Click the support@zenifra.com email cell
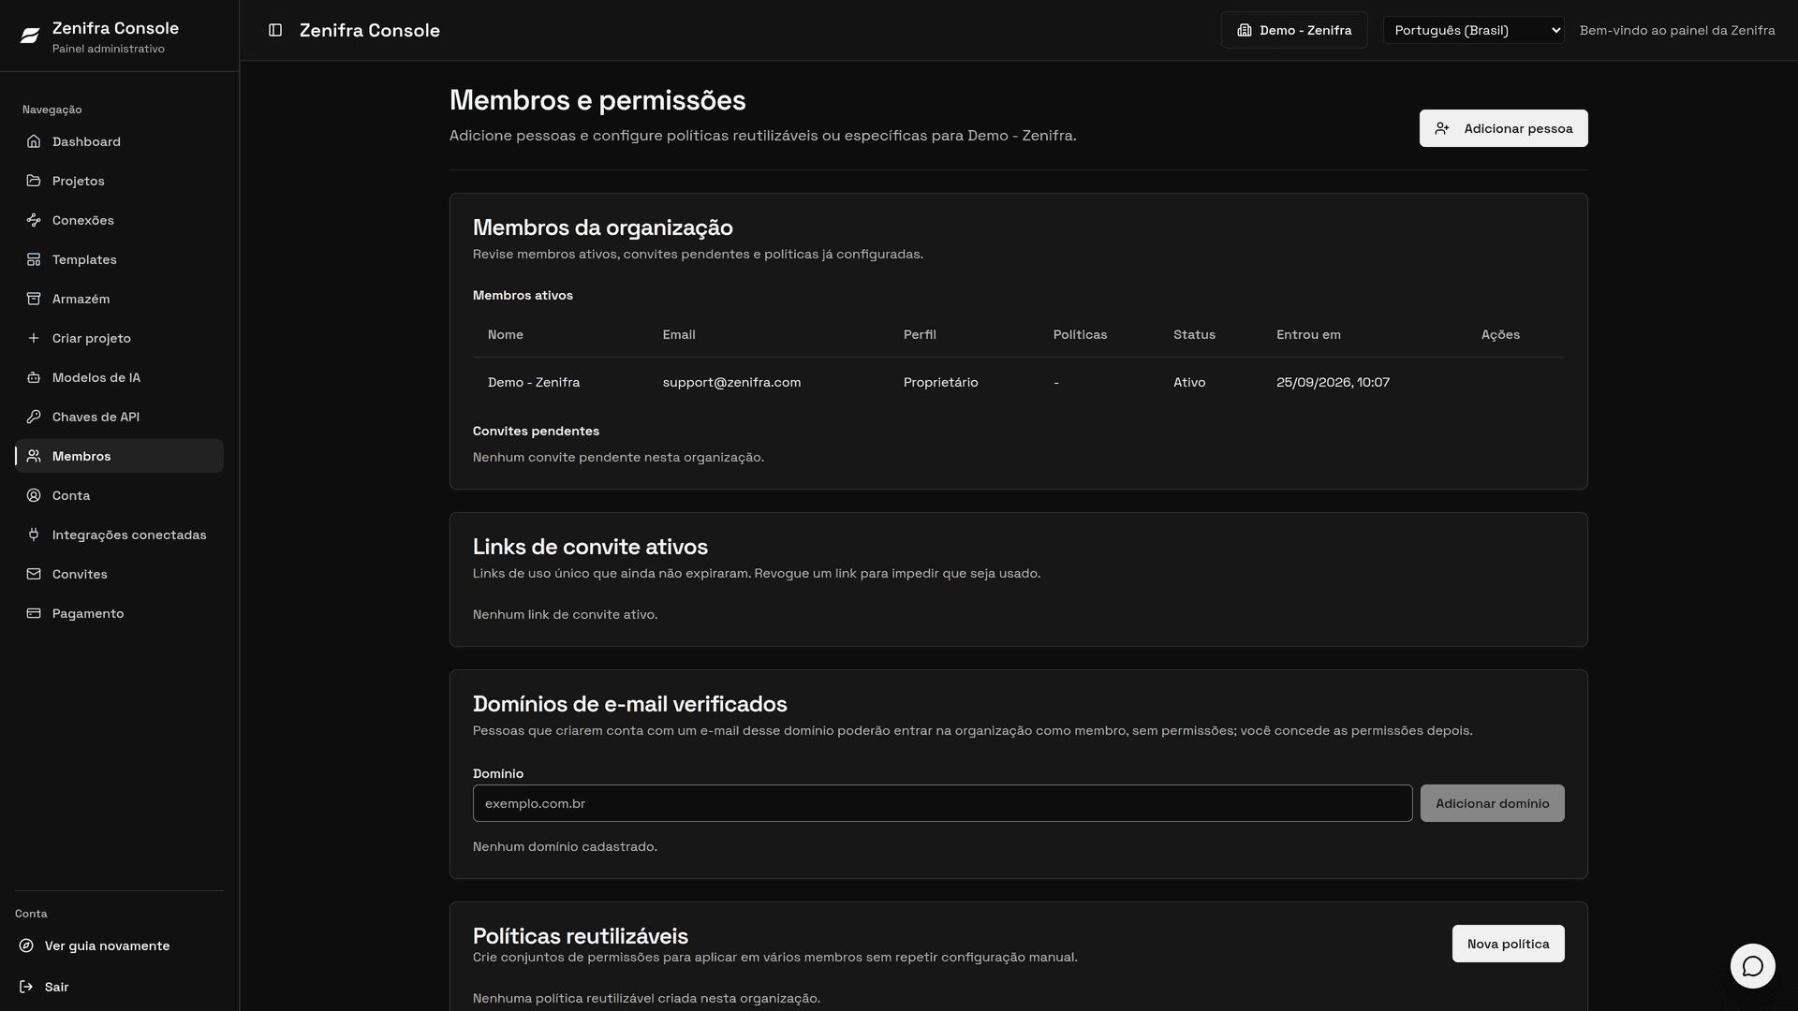This screenshot has height=1011, width=1798. [731, 382]
